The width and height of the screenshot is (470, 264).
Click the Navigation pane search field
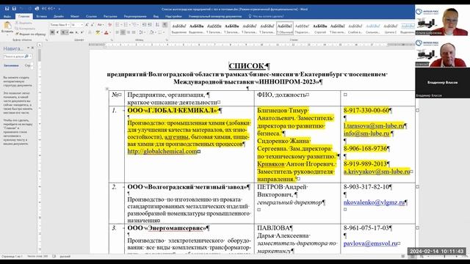pyautogui.click(x=14, y=56)
